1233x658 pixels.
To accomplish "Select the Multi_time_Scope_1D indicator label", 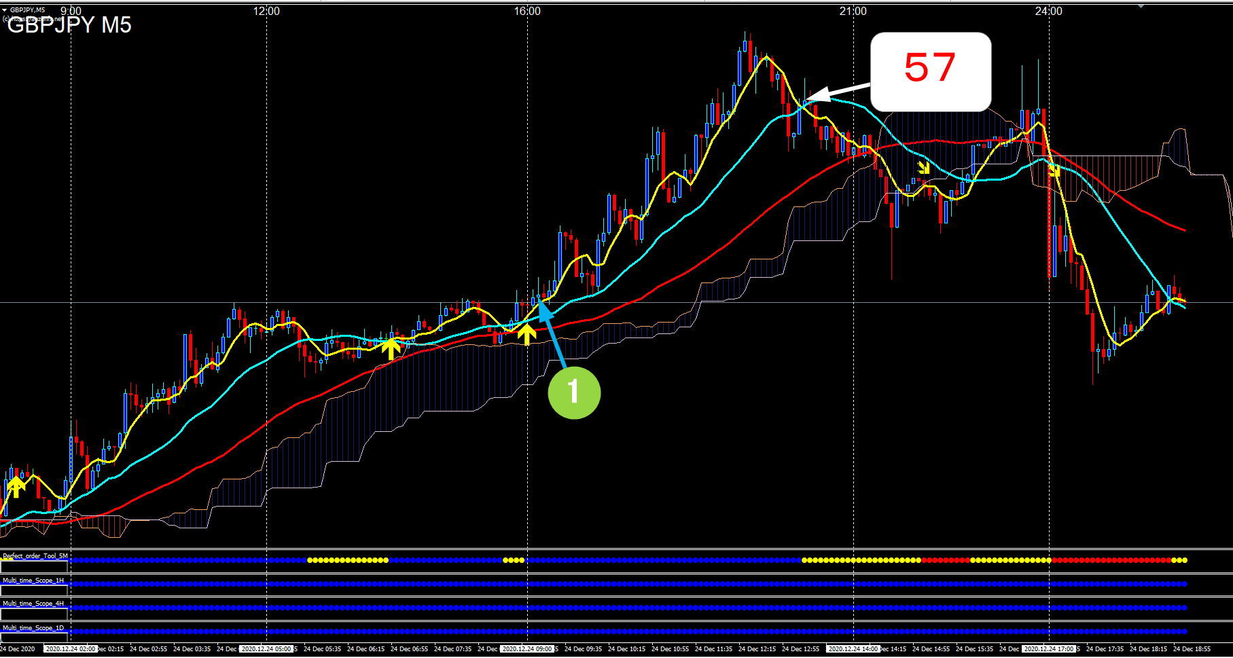I will (33, 628).
